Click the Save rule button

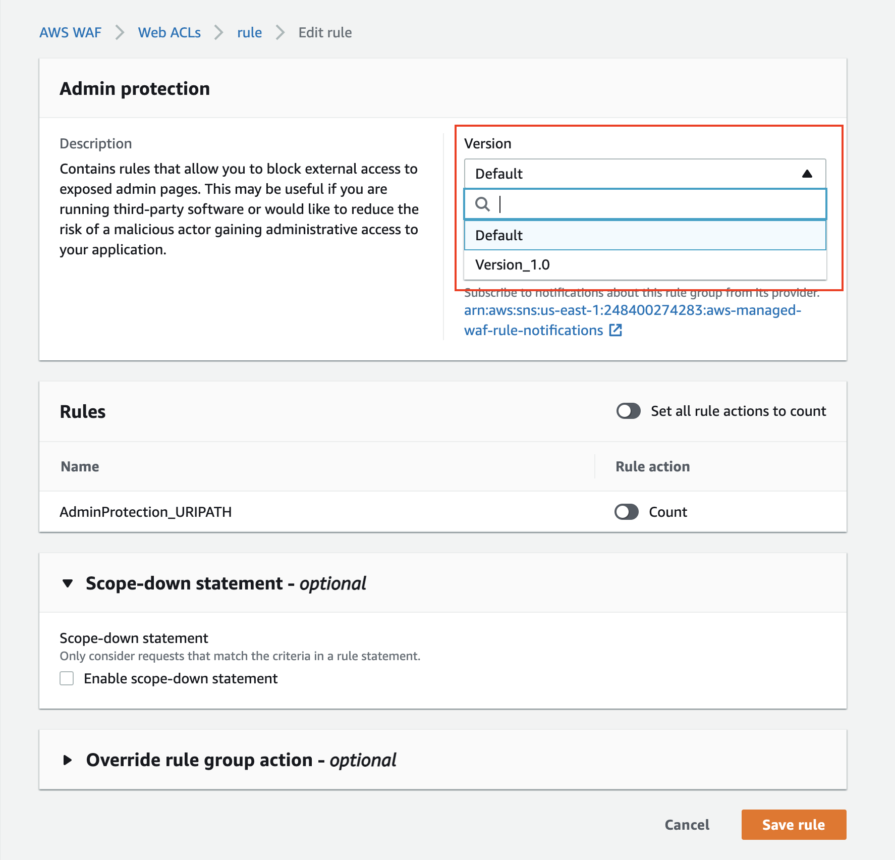[x=794, y=825]
